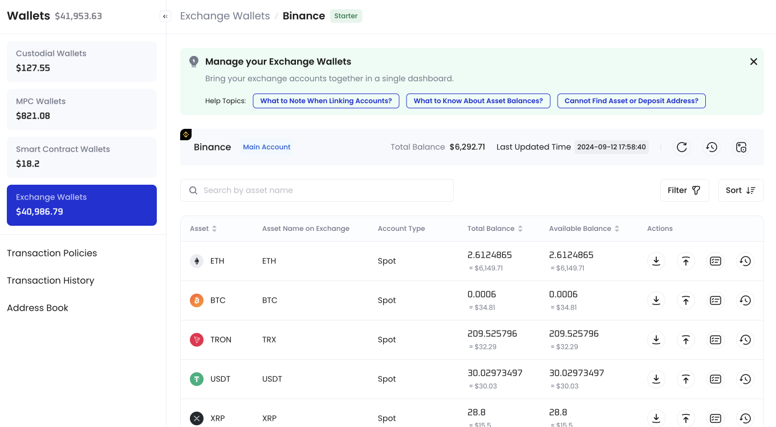
Task: Open Transaction Policies from the sidebar
Action: [x=52, y=253]
